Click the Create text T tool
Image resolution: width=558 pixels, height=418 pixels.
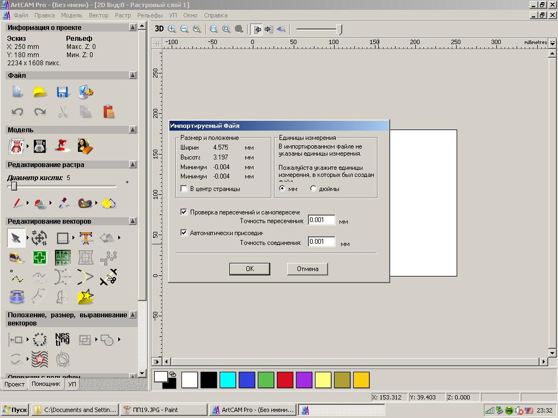[86, 238]
